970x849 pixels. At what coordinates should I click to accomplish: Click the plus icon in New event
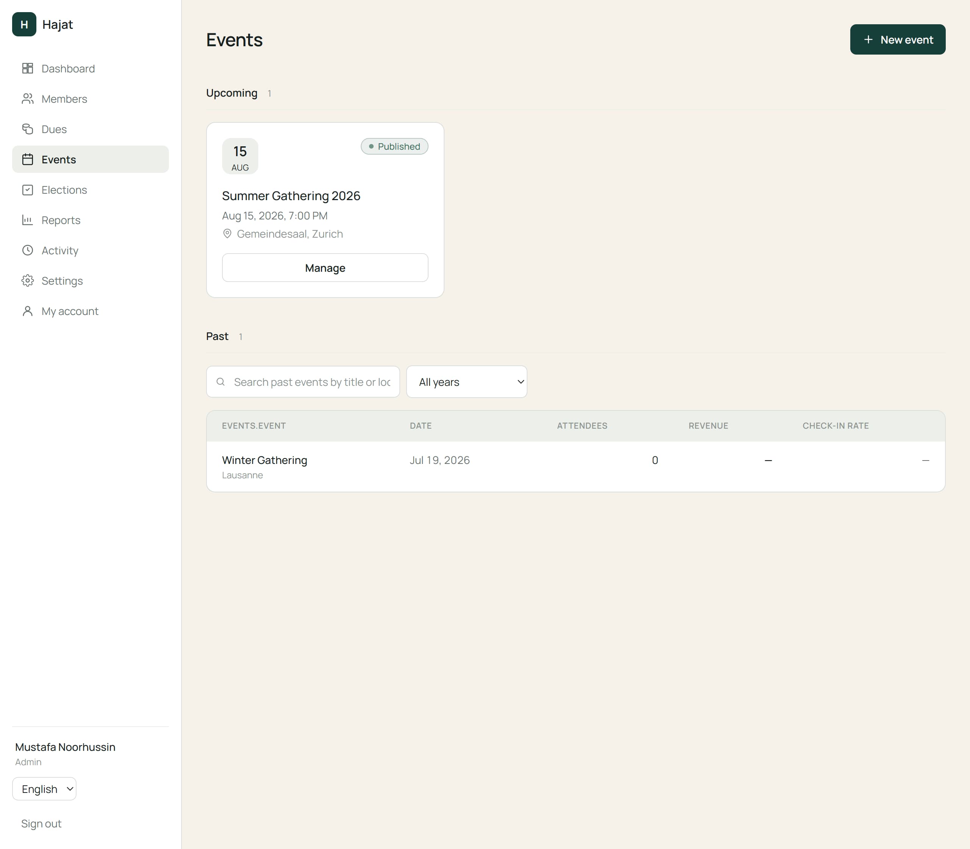(x=868, y=39)
